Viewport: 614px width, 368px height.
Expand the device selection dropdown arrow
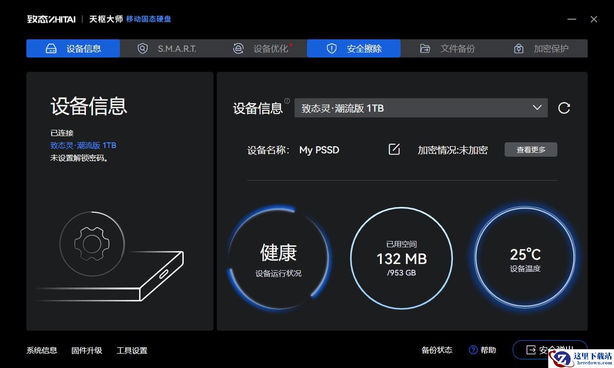pos(537,108)
